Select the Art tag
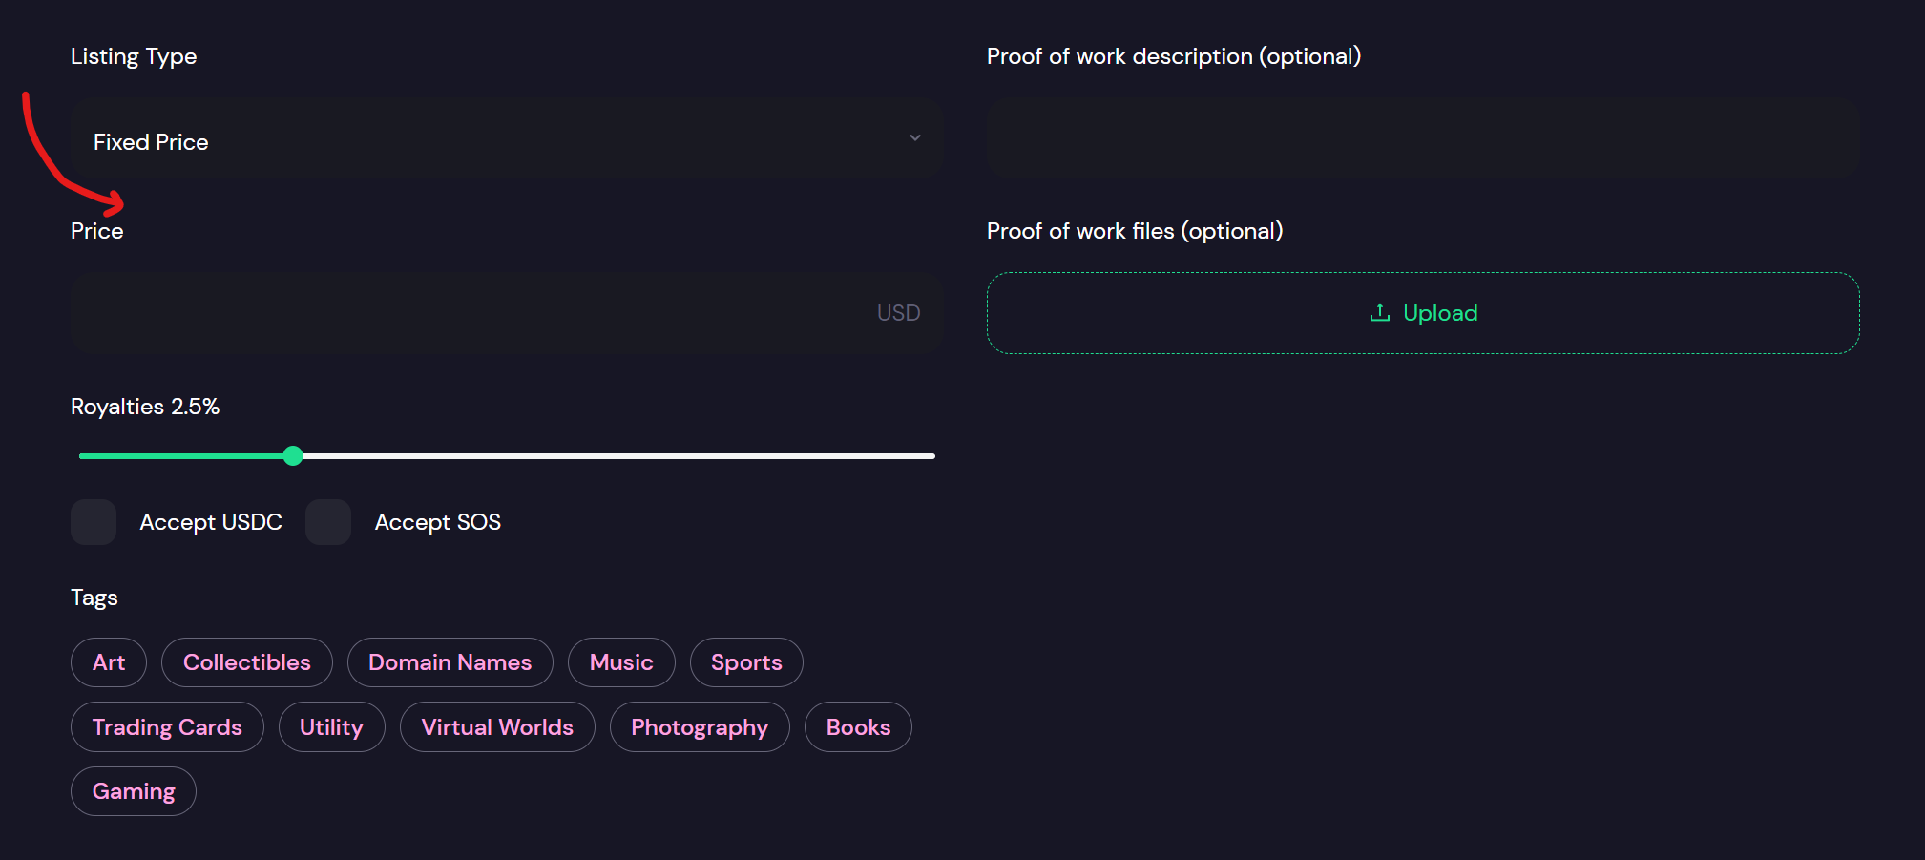 108,661
